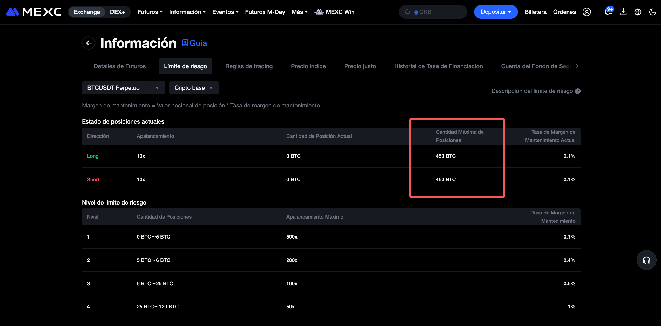Open the headset customer support button
This screenshot has width=661, height=326.
[x=646, y=260]
